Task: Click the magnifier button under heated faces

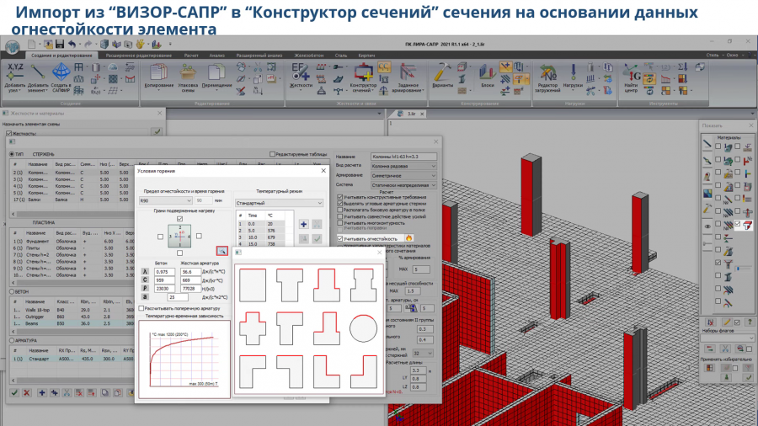Action: [x=222, y=250]
